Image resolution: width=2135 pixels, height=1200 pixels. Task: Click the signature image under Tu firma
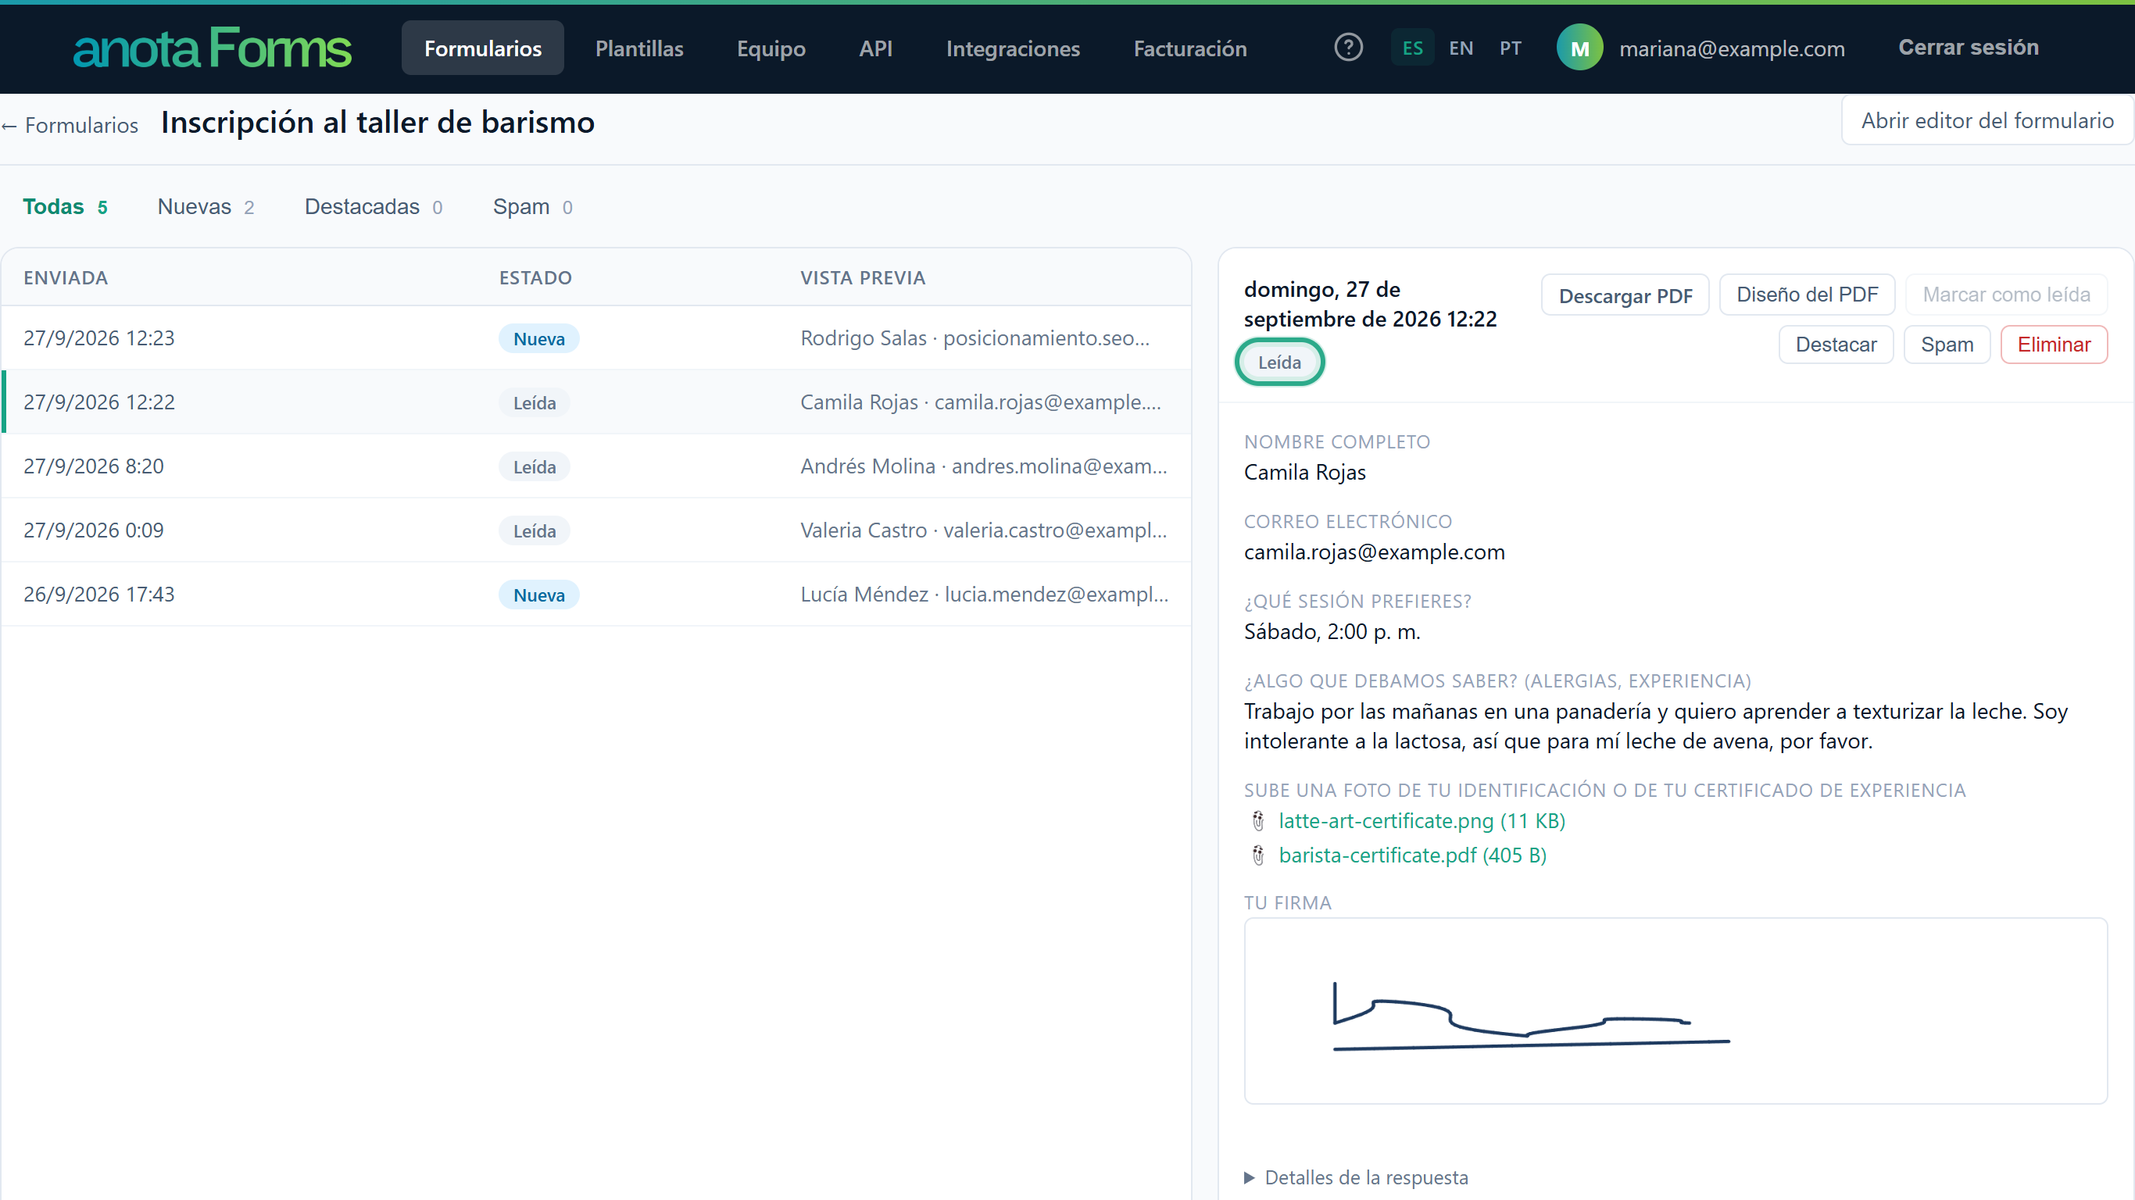tap(1675, 1010)
